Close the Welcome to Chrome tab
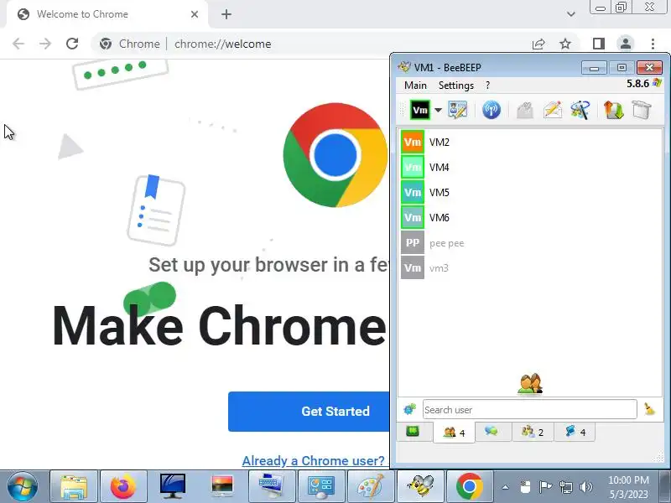 195,14
